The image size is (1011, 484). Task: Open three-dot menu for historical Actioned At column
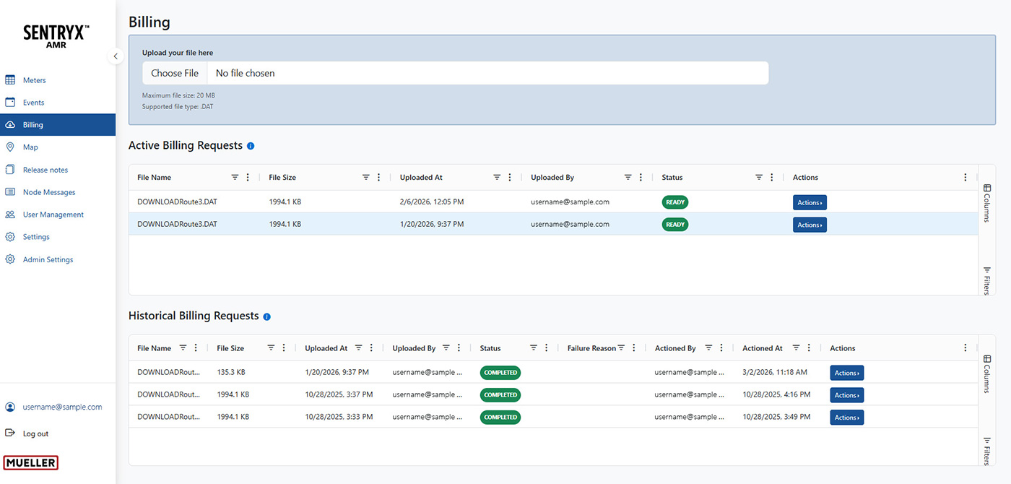[x=809, y=348]
